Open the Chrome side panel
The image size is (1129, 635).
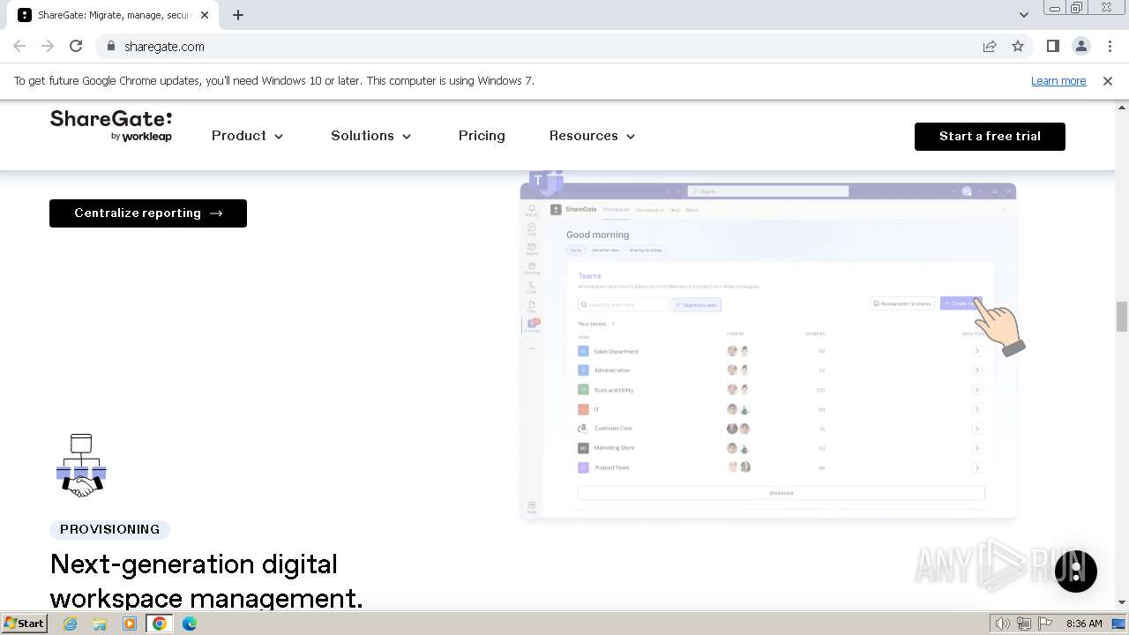click(x=1053, y=47)
